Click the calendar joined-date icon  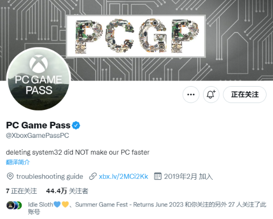tap(158, 176)
